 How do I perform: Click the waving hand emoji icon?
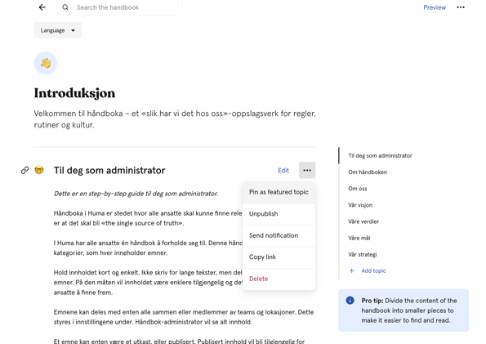point(46,63)
